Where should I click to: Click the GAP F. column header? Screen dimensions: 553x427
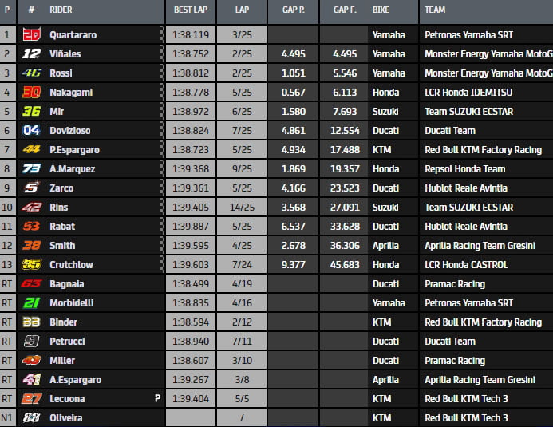345,11
